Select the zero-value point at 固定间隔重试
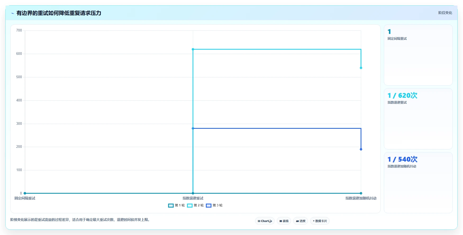Screen dimensions: 463x235 pos(25,193)
